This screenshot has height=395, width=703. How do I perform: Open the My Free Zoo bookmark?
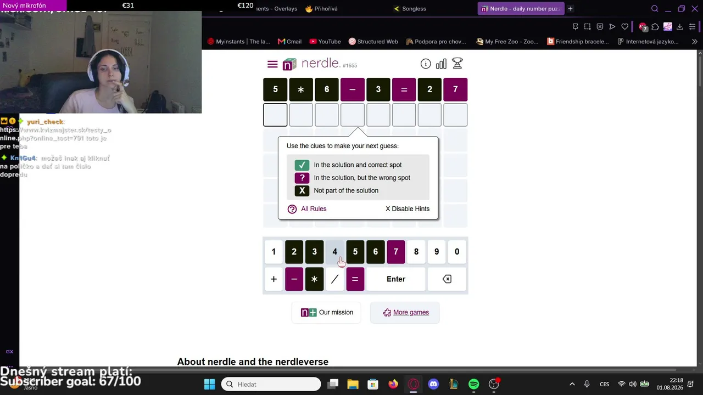pos(507,42)
